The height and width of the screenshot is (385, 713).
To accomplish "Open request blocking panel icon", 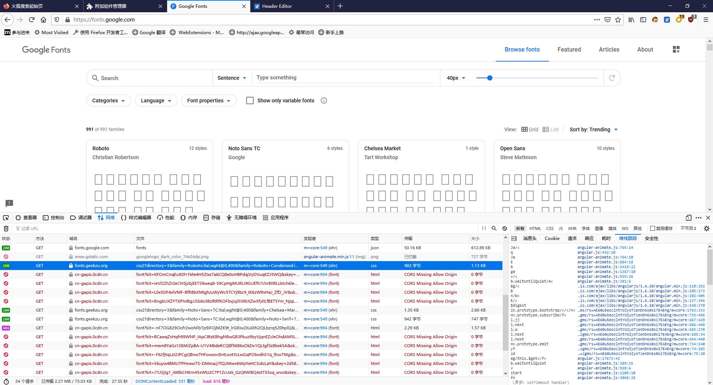I will click(505, 228).
